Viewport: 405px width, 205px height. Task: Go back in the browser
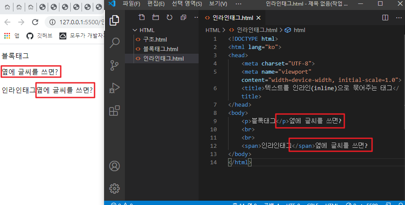pyautogui.click(x=7, y=22)
